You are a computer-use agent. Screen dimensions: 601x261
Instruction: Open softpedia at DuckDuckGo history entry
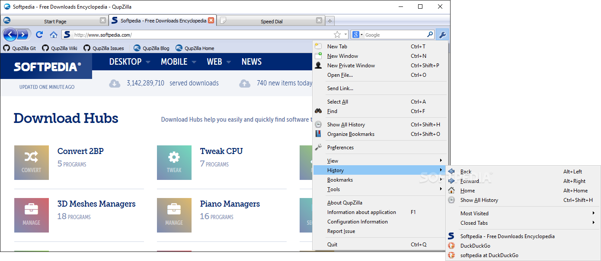523,255
